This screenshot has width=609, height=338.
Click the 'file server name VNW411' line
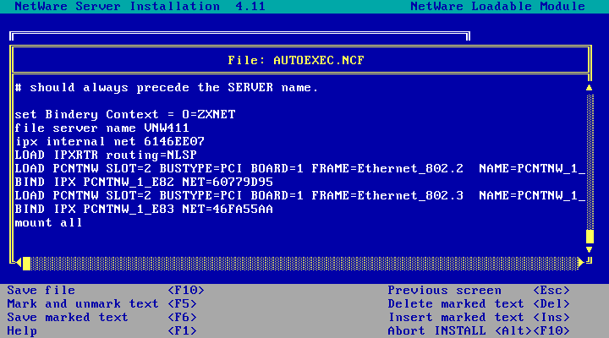coord(101,128)
